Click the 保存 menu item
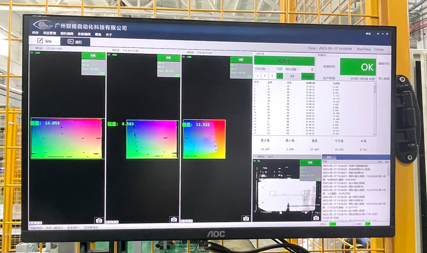427x253 pixels. pos(35,34)
